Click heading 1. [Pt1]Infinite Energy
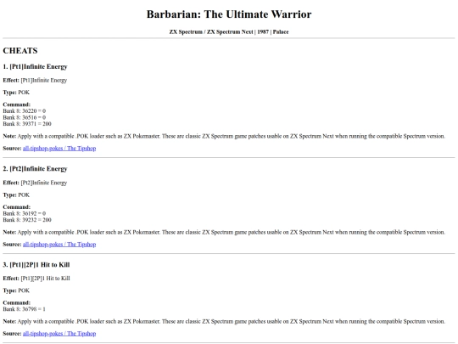Viewport: 458px width, 344px height. click(x=35, y=67)
